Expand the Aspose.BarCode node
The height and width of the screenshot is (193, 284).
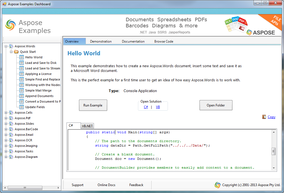pos(6,129)
